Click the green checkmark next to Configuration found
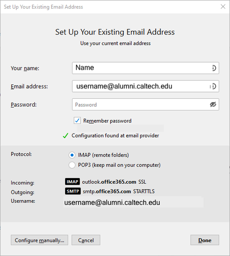Screen dimensions: 230x256 [65, 136]
